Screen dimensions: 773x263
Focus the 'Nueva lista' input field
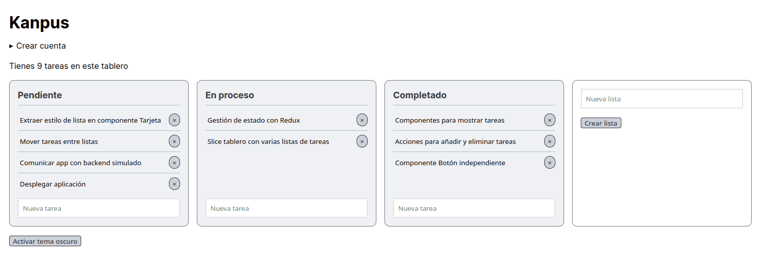[x=662, y=99]
